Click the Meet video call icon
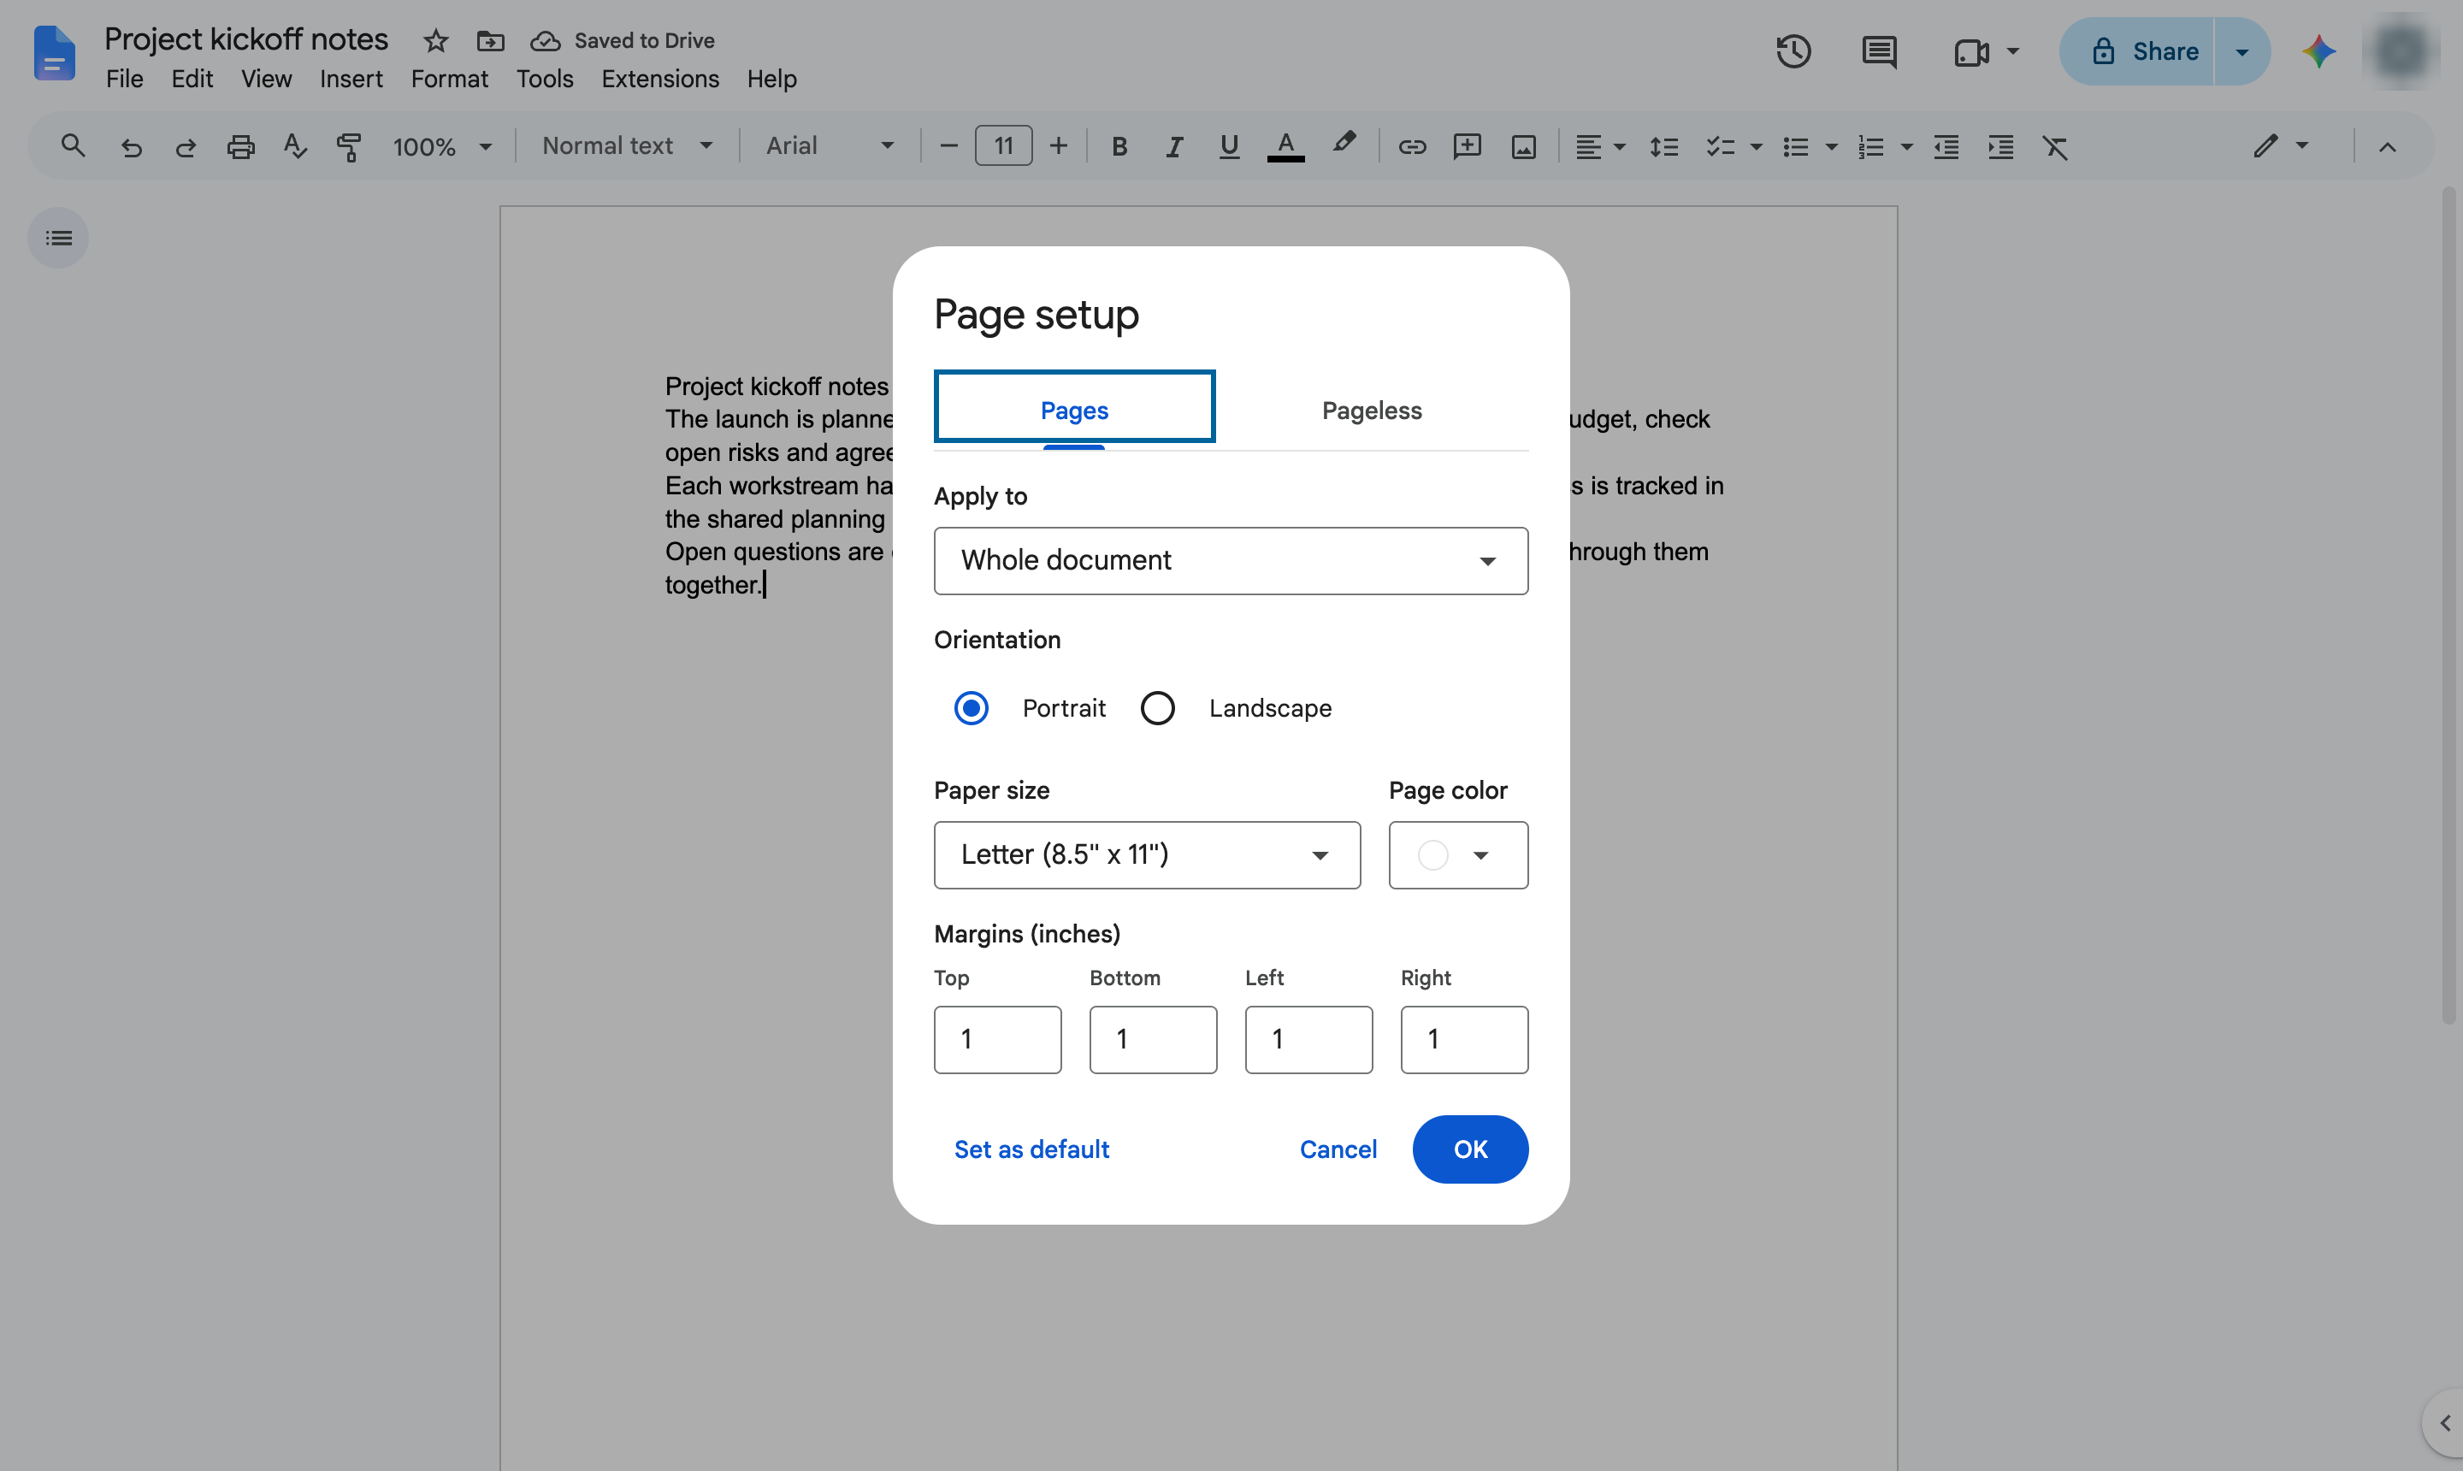 1971,51
